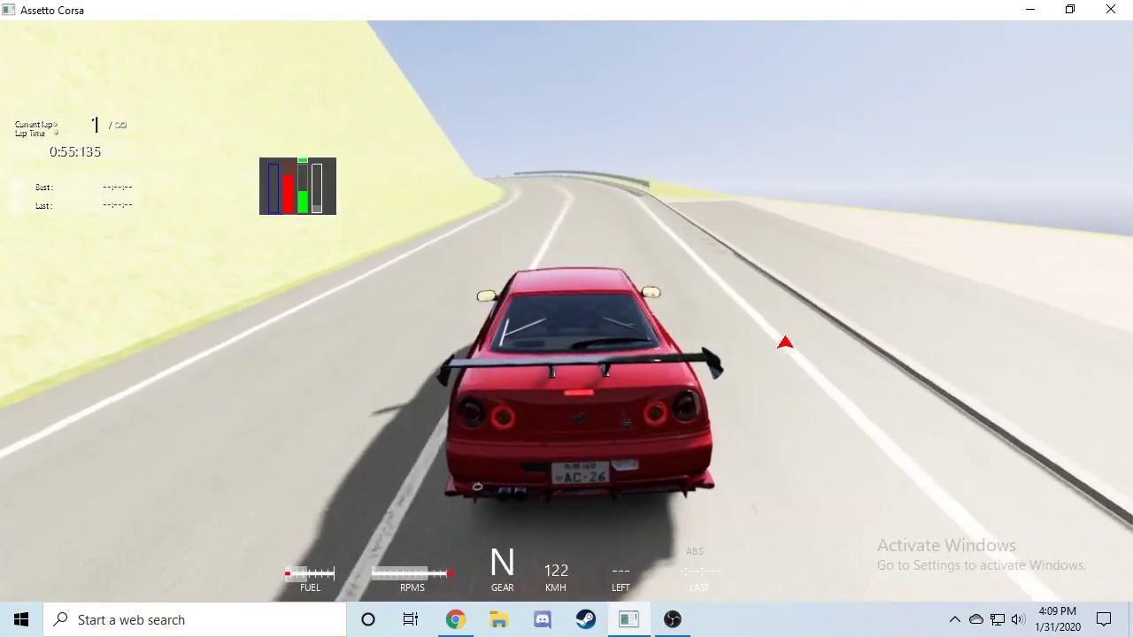Click the fuel LEFT readout

tap(620, 571)
